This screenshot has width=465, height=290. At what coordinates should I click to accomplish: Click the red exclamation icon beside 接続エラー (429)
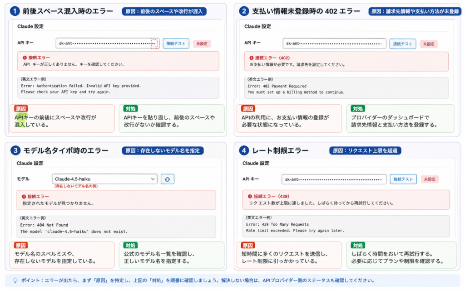tap(250, 196)
